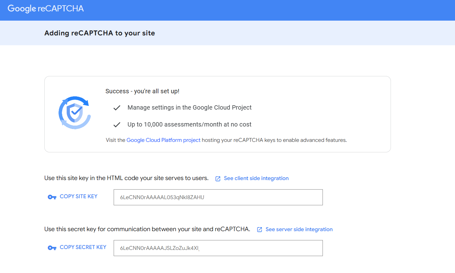The image size is (455, 273).
Task: Click external-link icon for client side integration
Action: tap(218, 179)
